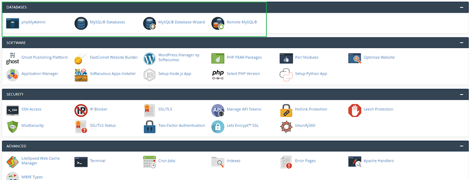Click the Optimize Website link
The width and height of the screenshot is (469, 180).
(x=379, y=58)
